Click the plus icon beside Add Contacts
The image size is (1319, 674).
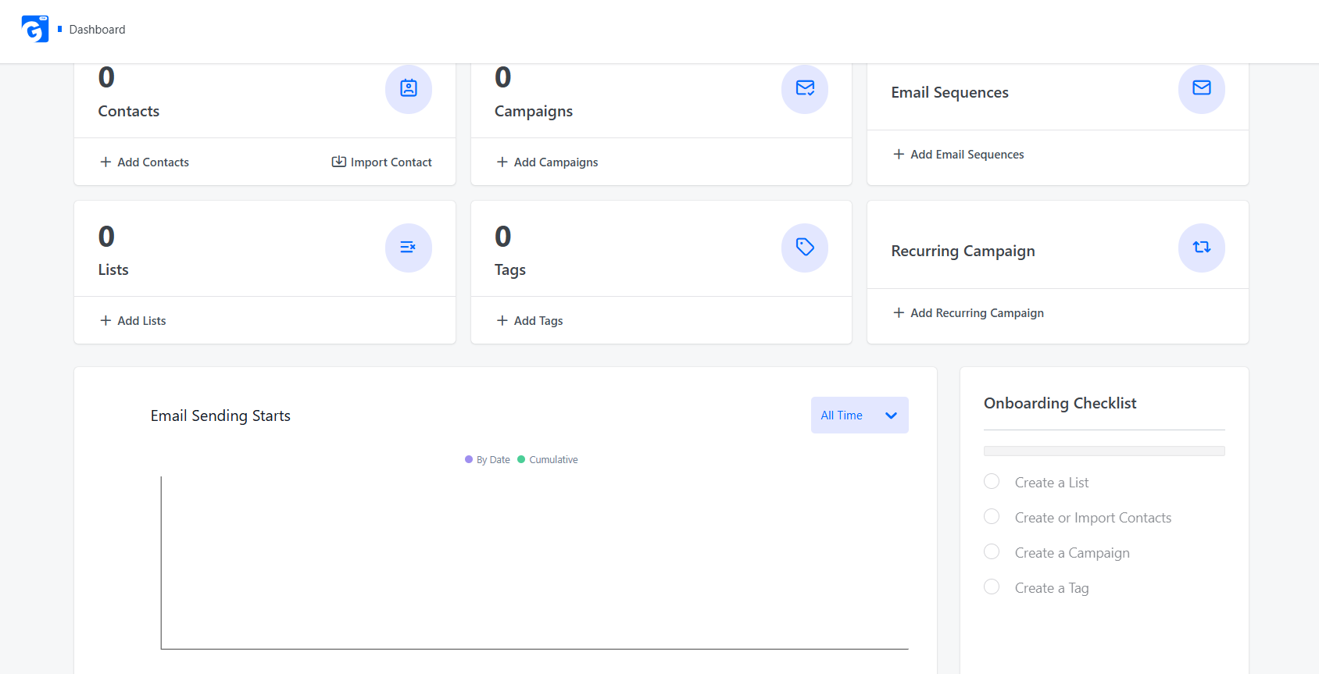pos(105,162)
